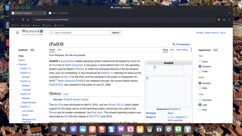Select Light color mode
The image size is (242, 136).
(200, 105)
